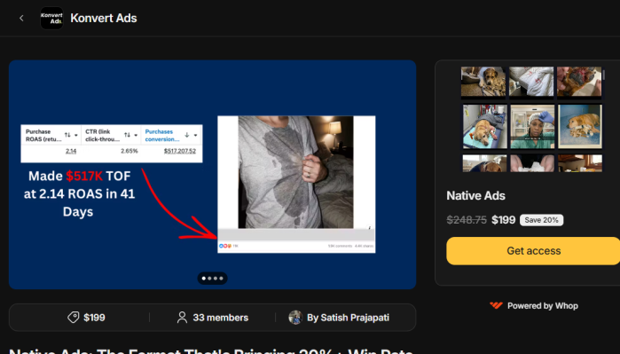Screen dimensions: 620x354
Task: Click the $517,207.52 value in the table
Action: (x=180, y=151)
